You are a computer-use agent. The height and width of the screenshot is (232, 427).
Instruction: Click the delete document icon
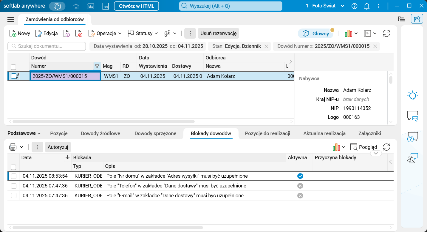pyautogui.click(x=79, y=33)
